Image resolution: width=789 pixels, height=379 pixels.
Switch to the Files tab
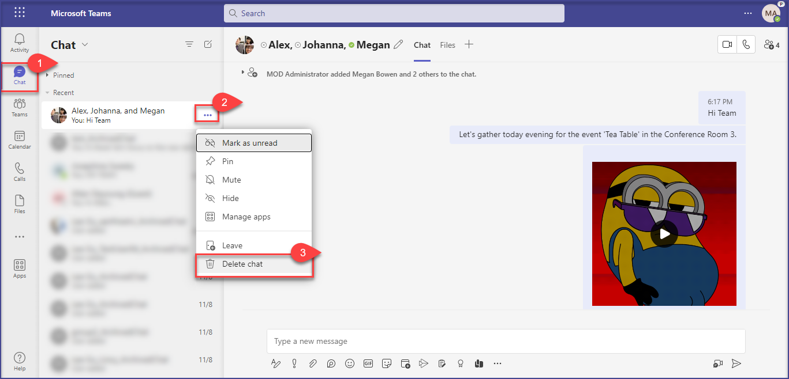click(x=447, y=45)
